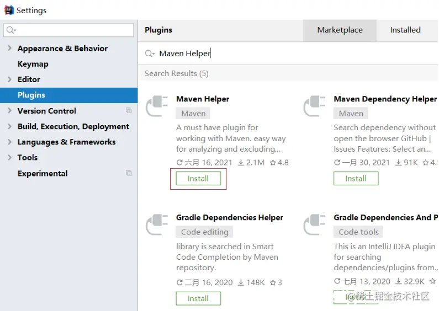Click the Maven tag under Maven Helper
439x311 pixels.
pyautogui.click(x=193, y=114)
